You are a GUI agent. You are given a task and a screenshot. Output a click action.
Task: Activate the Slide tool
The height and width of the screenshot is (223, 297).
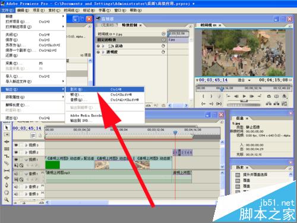click(7, 178)
